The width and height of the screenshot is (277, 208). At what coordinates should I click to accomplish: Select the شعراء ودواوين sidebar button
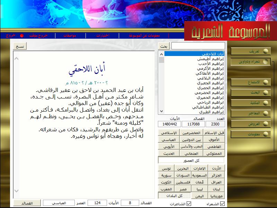click(251, 62)
